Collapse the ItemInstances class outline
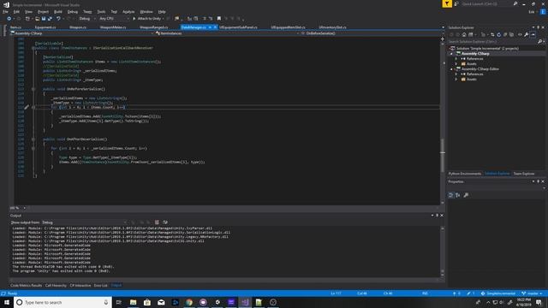The width and height of the screenshot is (548, 308). [x=33, y=48]
